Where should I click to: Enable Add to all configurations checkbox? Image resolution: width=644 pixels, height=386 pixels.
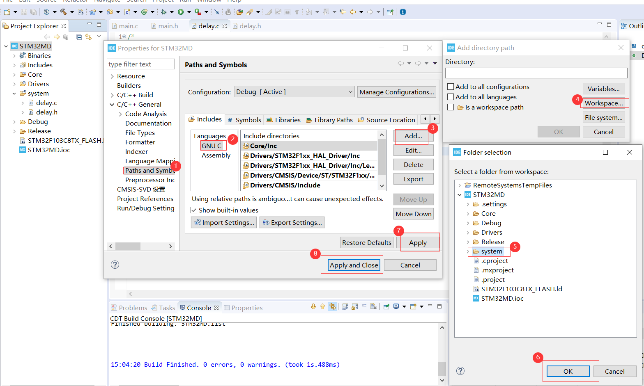click(451, 87)
